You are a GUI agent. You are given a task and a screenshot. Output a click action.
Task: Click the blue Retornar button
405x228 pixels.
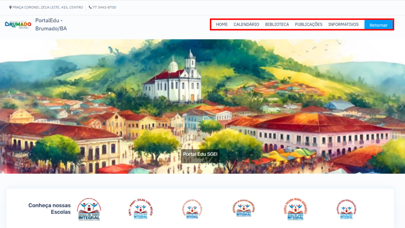click(x=379, y=25)
